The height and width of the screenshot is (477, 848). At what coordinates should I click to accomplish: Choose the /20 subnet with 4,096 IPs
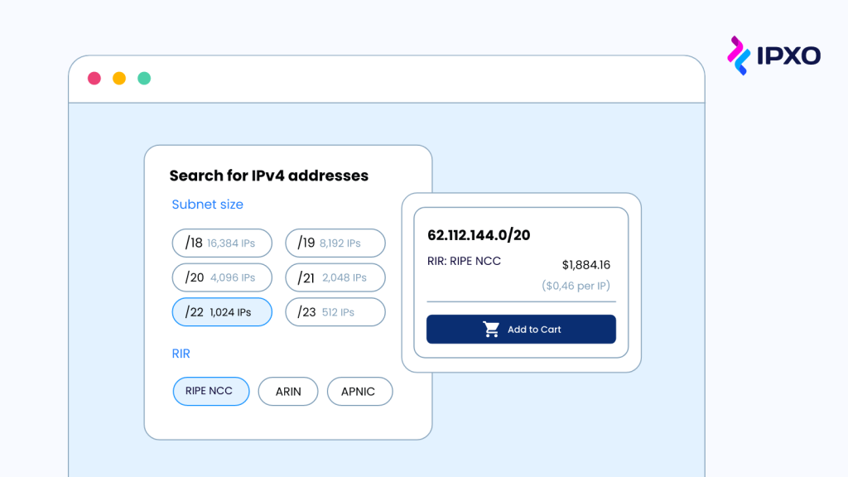[x=222, y=277]
